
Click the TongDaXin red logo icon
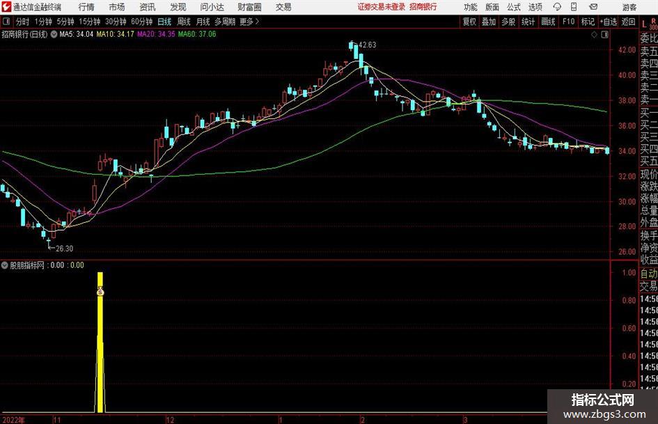(x=6, y=7)
